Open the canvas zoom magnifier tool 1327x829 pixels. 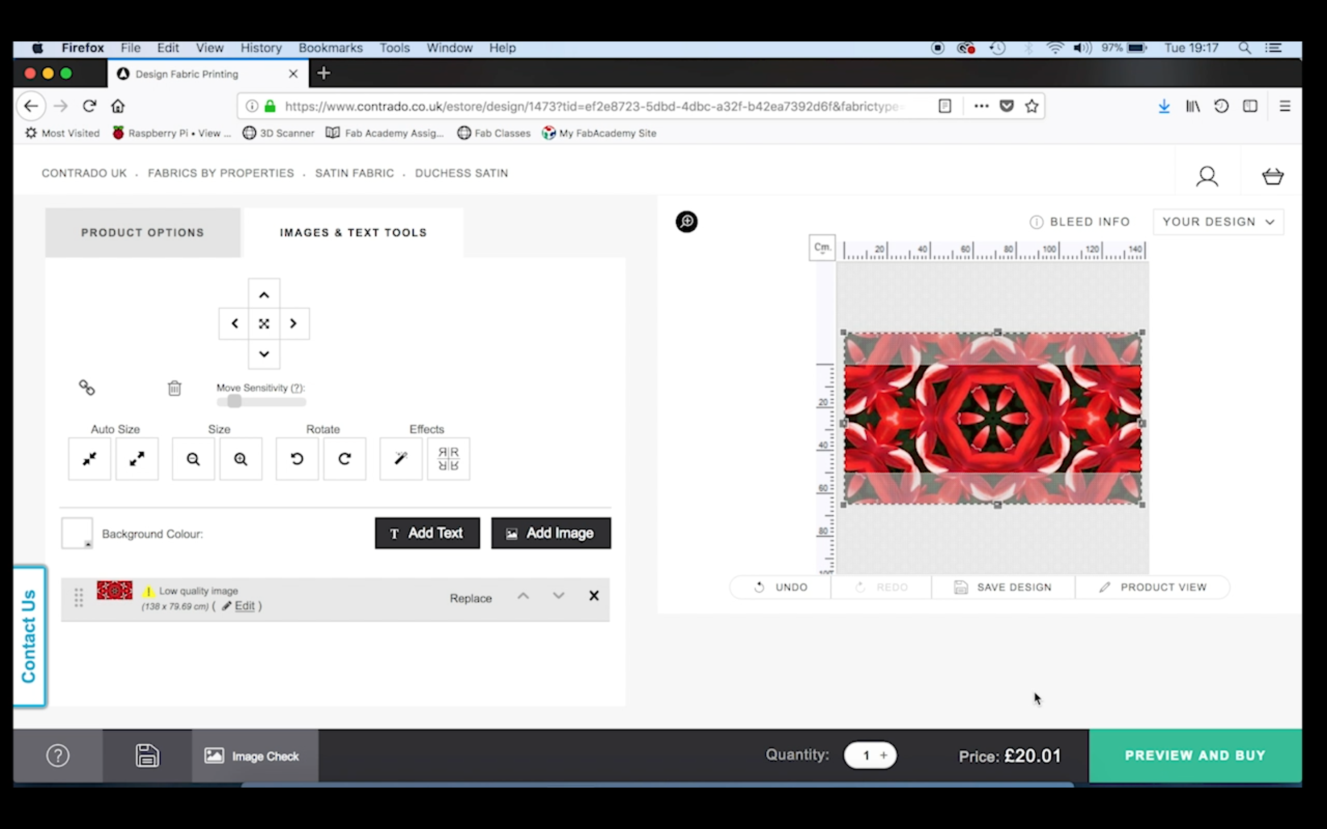[x=687, y=222]
